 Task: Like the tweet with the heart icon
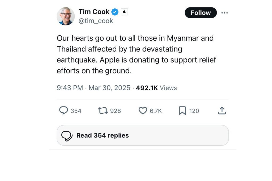point(143,111)
